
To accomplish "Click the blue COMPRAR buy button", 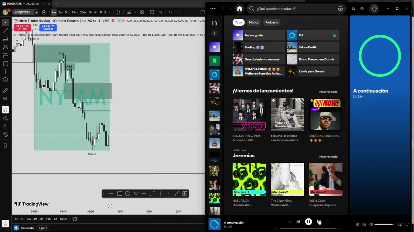I will tap(48, 28).
